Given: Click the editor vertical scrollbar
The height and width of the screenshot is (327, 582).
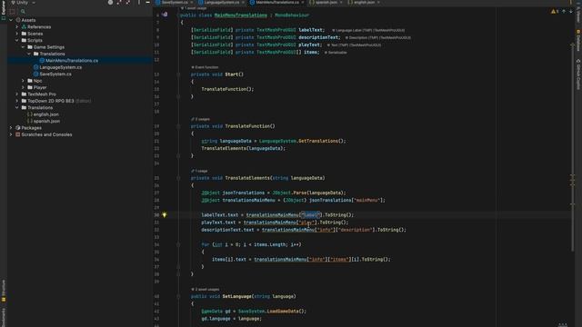Looking at the screenshot, I should click(x=572, y=147).
